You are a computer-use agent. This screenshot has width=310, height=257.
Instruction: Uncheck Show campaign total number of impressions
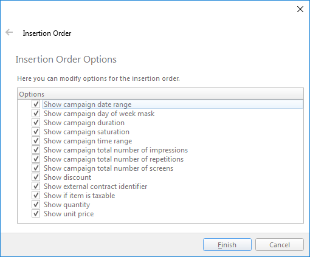pos(36,150)
